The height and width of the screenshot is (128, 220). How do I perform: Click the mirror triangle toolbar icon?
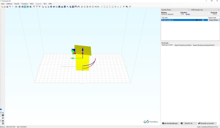click(62, 7)
